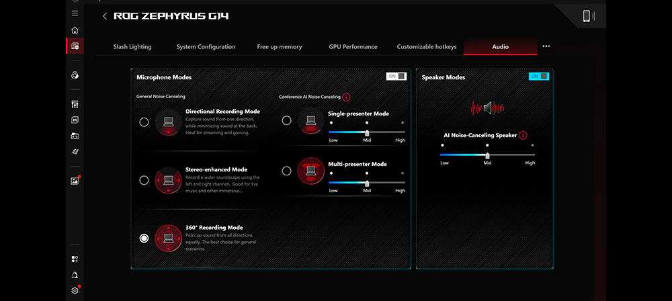672x301 pixels.
Task: Switch to Customizable hotkeys tab
Action: [427, 47]
